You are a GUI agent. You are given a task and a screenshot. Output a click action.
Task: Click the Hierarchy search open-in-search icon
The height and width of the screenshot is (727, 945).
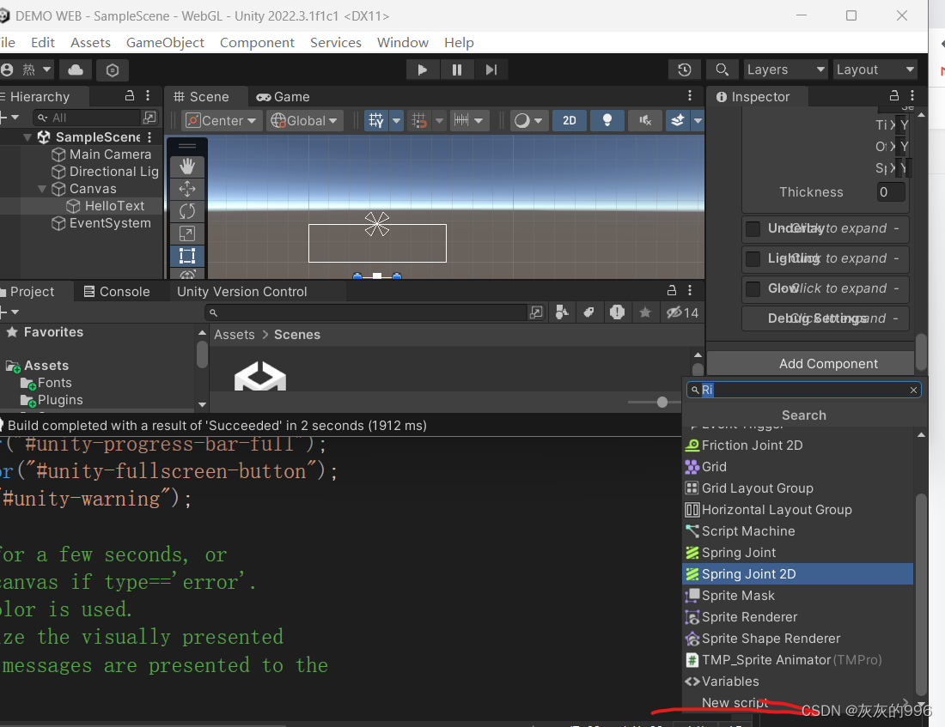click(149, 118)
